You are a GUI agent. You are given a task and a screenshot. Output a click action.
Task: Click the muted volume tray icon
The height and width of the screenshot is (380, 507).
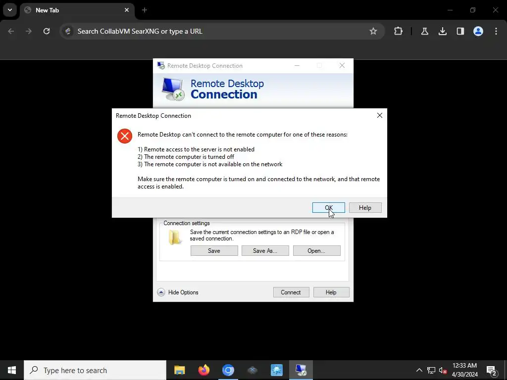tap(443, 370)
